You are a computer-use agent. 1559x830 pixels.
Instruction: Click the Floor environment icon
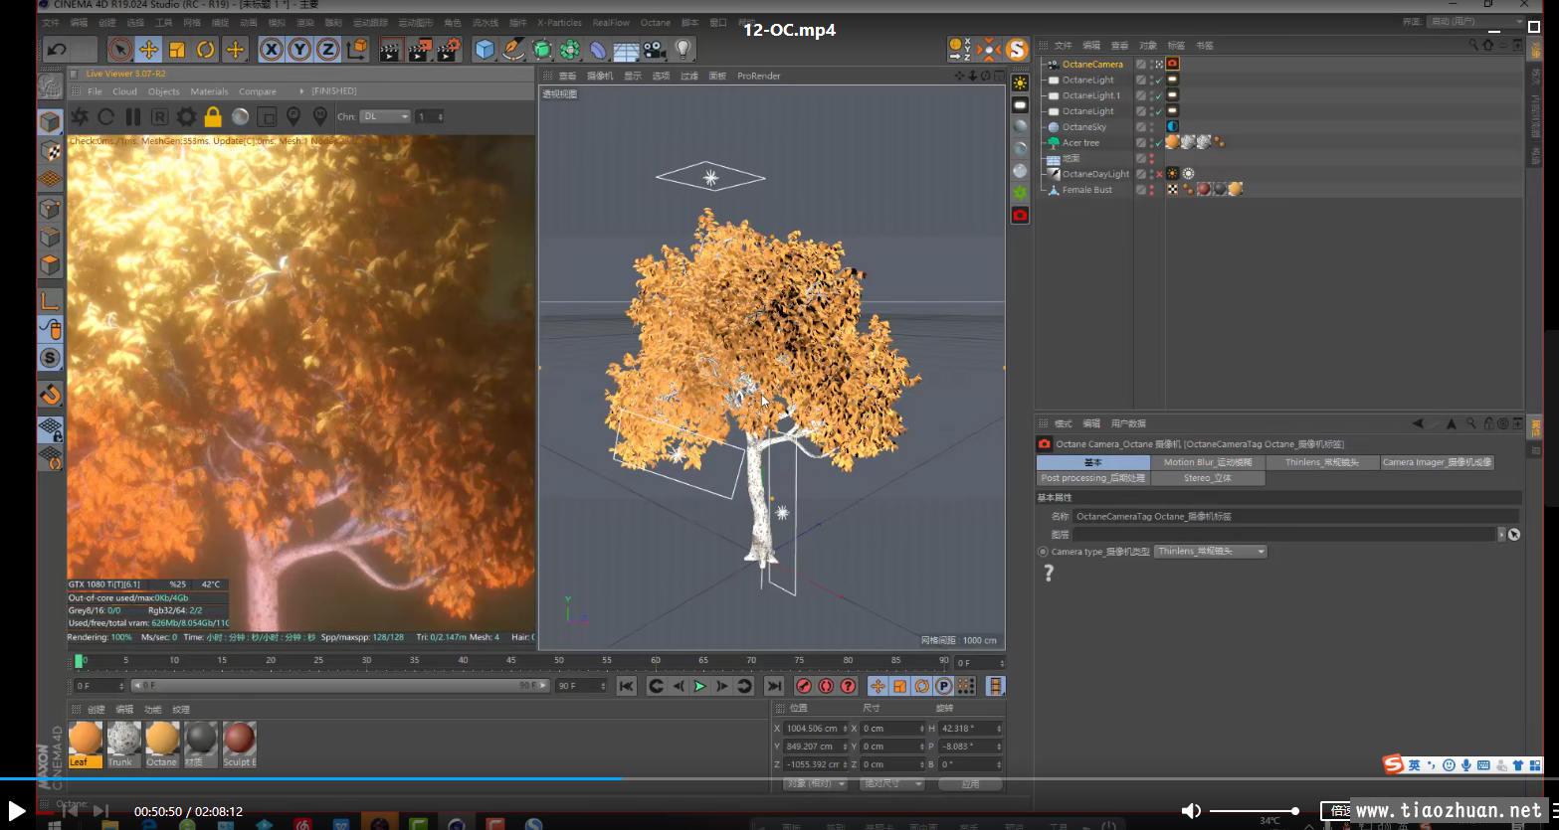626,49
